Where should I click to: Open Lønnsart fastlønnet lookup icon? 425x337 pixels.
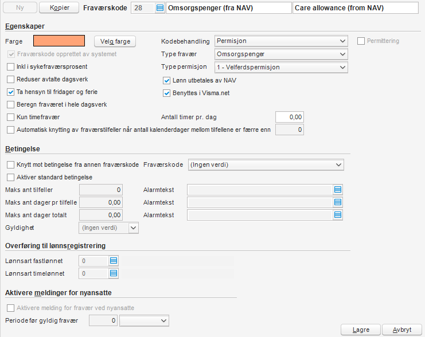[x=114, y=261]
